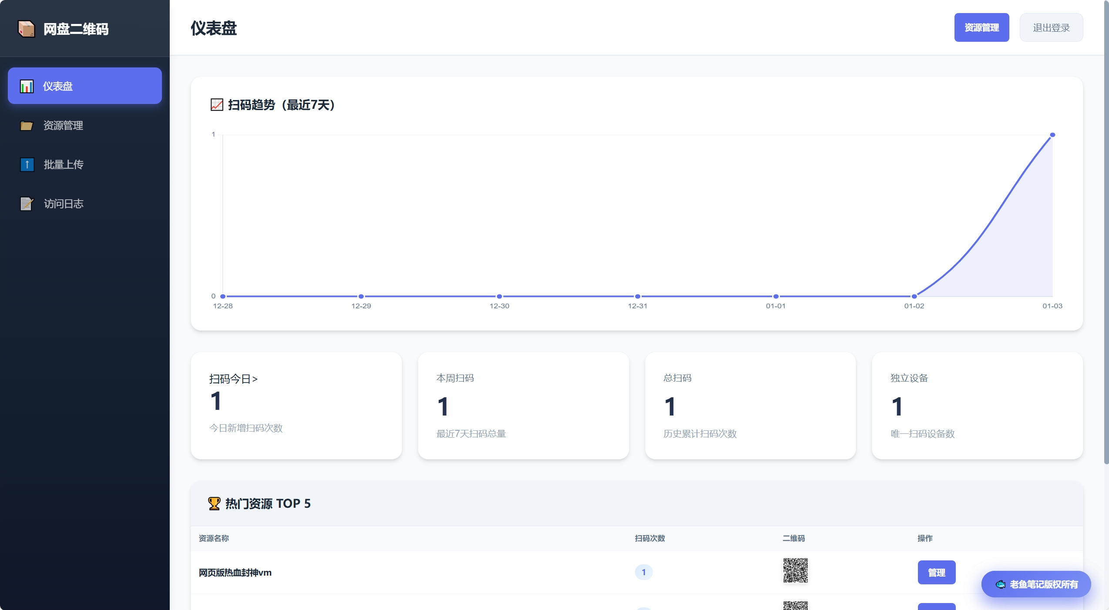Open the QR code thumbnail for 网页版热血封神vm
The height and width of the screenshot is (610, 1109).
tap(795, 570)
